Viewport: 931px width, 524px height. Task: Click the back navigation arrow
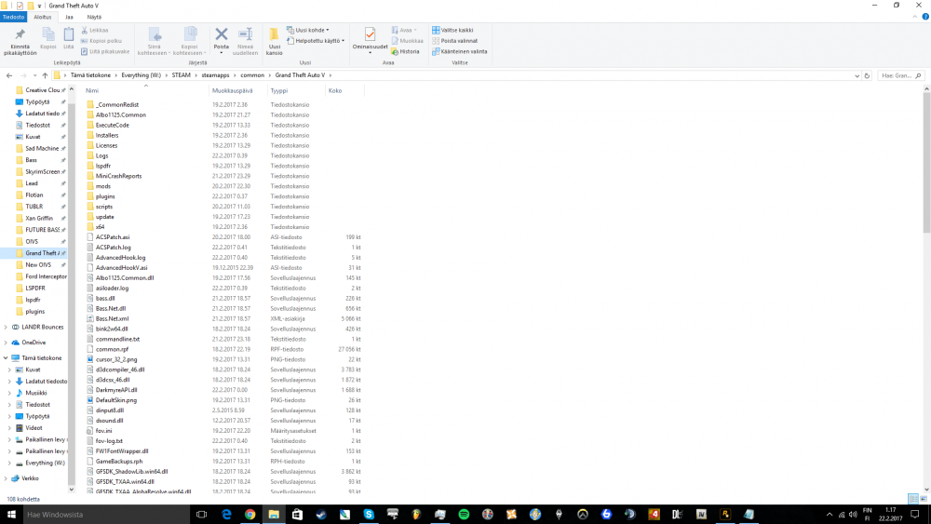[9, 75]
